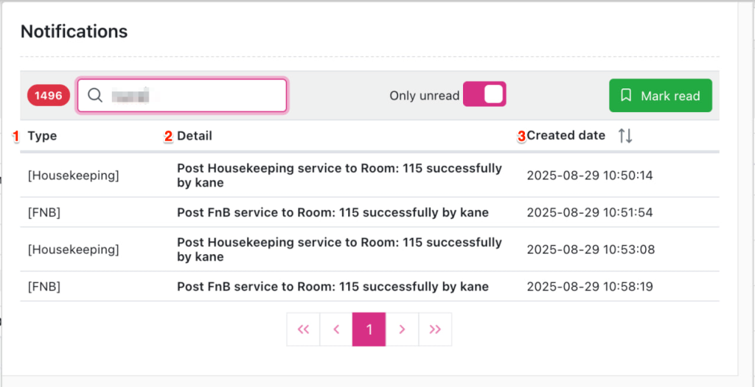Screen dimensions: 755x387
Task: Select the Housekeeping notification from 10:53:08
Action: pos(339,249)
